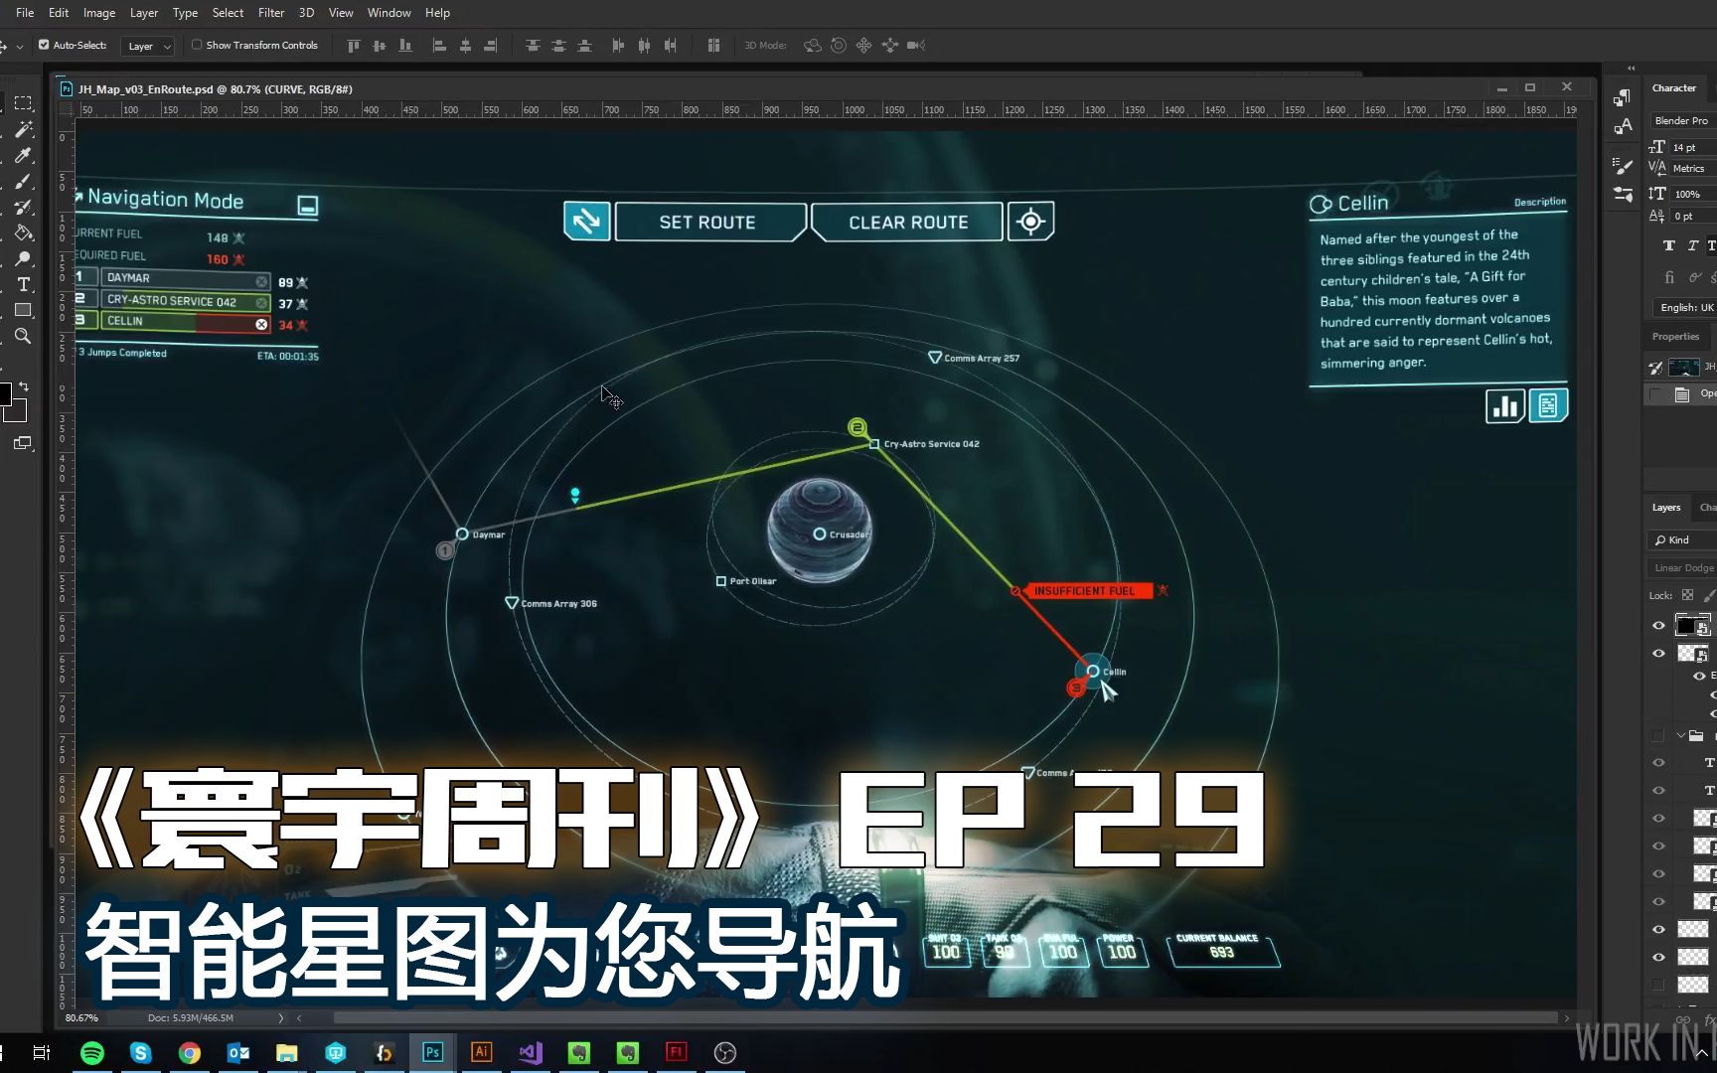The width and height of the screenshot is (1717, 1073).
Task: Open the Auto-Select Layer dropdown
Action: (x=148, y=46)
